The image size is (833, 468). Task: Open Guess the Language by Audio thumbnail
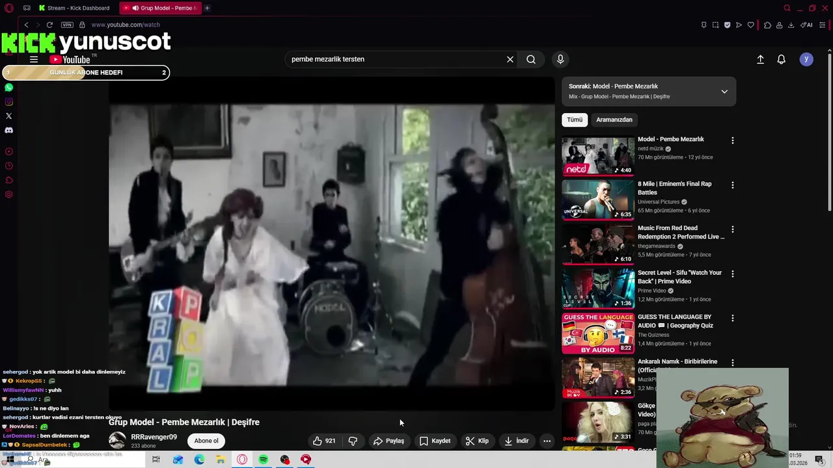pyautogui.click(x=598, y=333)
